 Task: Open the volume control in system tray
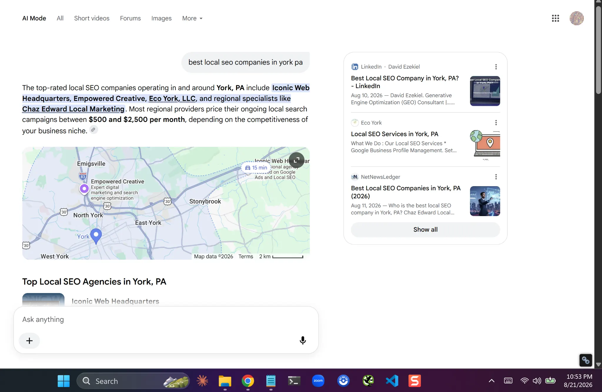(537, 381)
